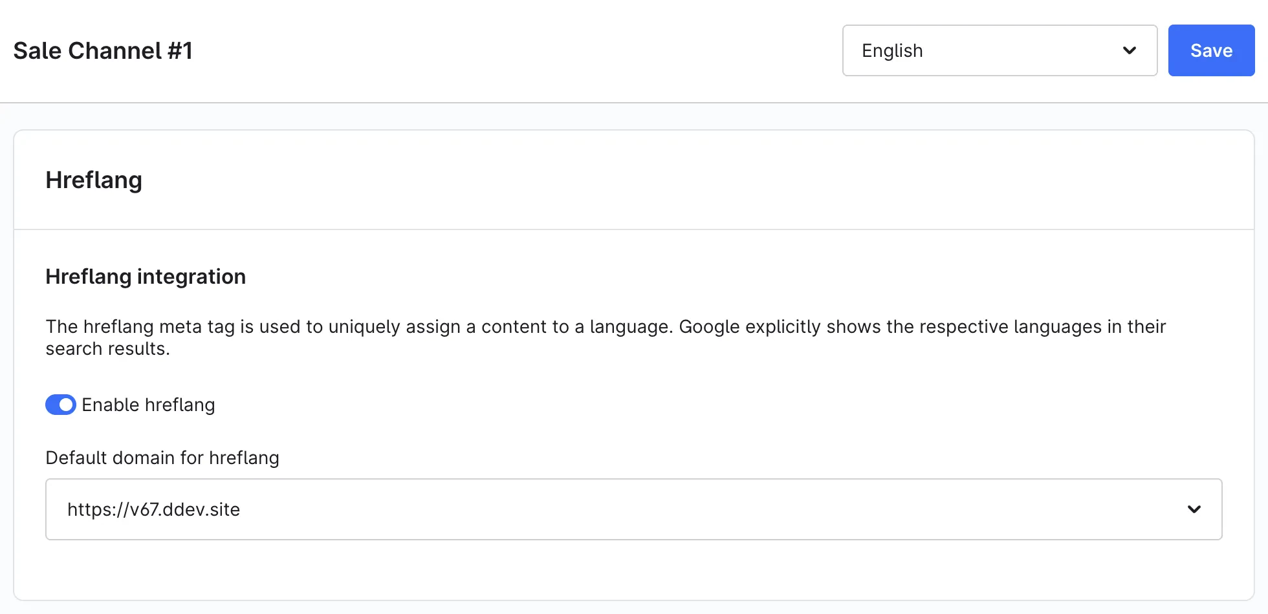Viewport: 1268px width, 614px height.
Task: Click the "Enable hreflang" label text
Action: pos(148,405)
